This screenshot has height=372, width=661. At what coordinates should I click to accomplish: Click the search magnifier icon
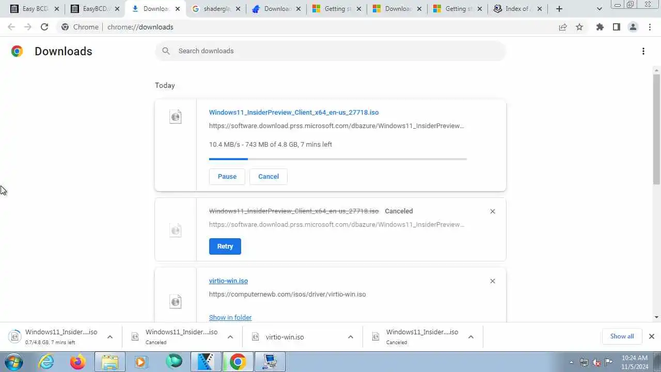point(166,51)
